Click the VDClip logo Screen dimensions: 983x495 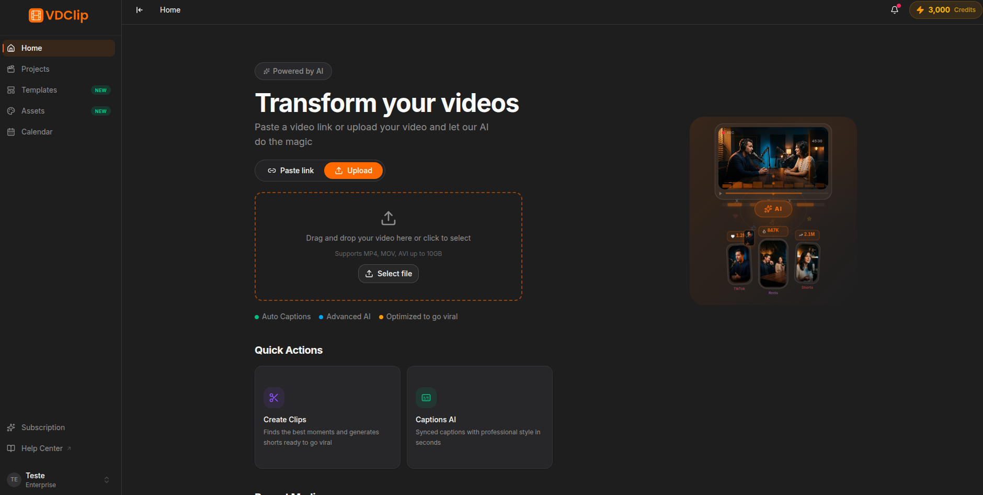pos(59,15)
